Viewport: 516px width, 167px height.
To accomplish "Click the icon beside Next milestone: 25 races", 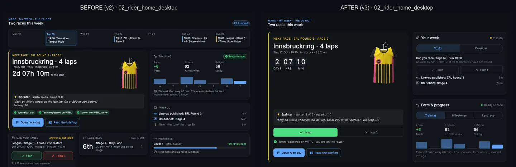I will click(155, 152).
